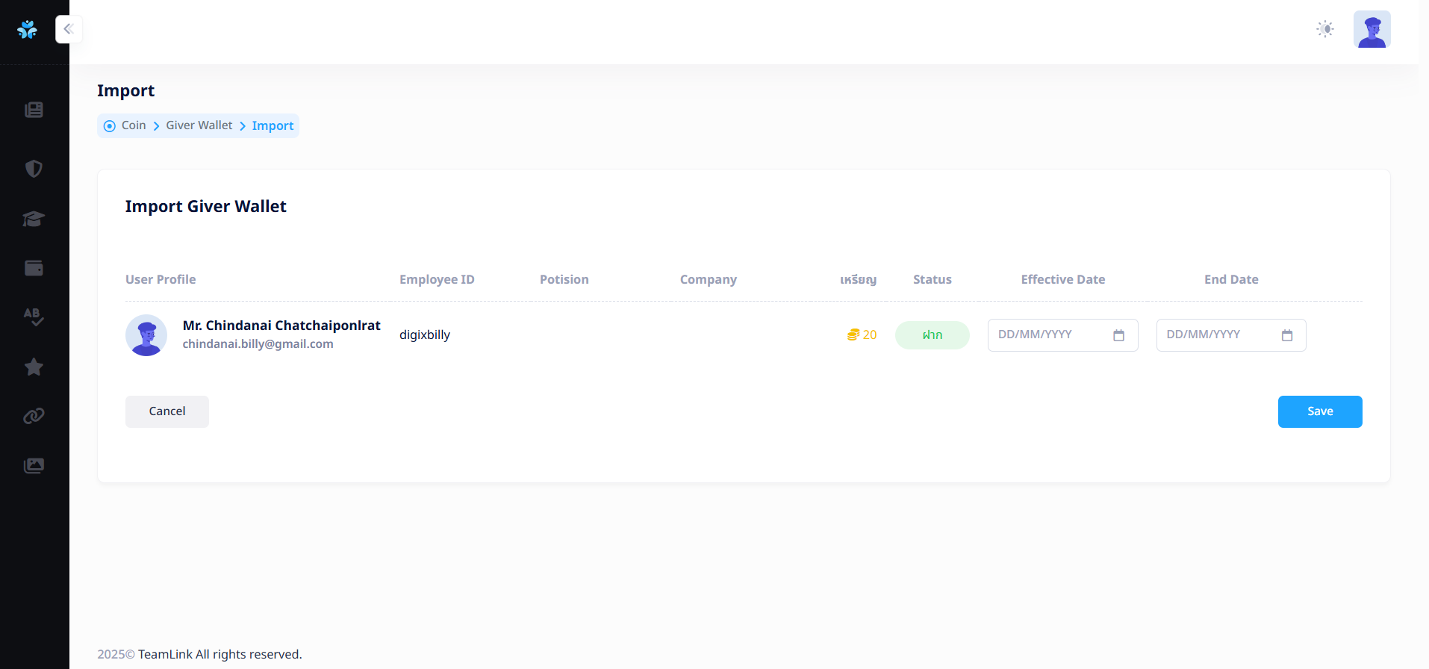The image size is (1429, 669).
Task: Open the chain link sidebar icon
Action: (34, 416)
